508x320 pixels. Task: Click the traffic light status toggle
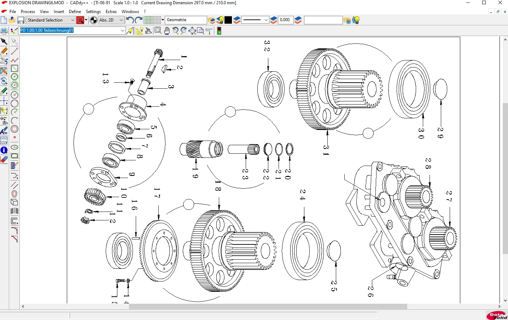219,31
